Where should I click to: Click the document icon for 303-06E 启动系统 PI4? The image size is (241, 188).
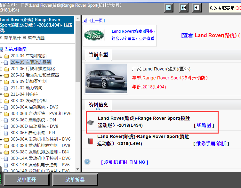coord(6,133)
